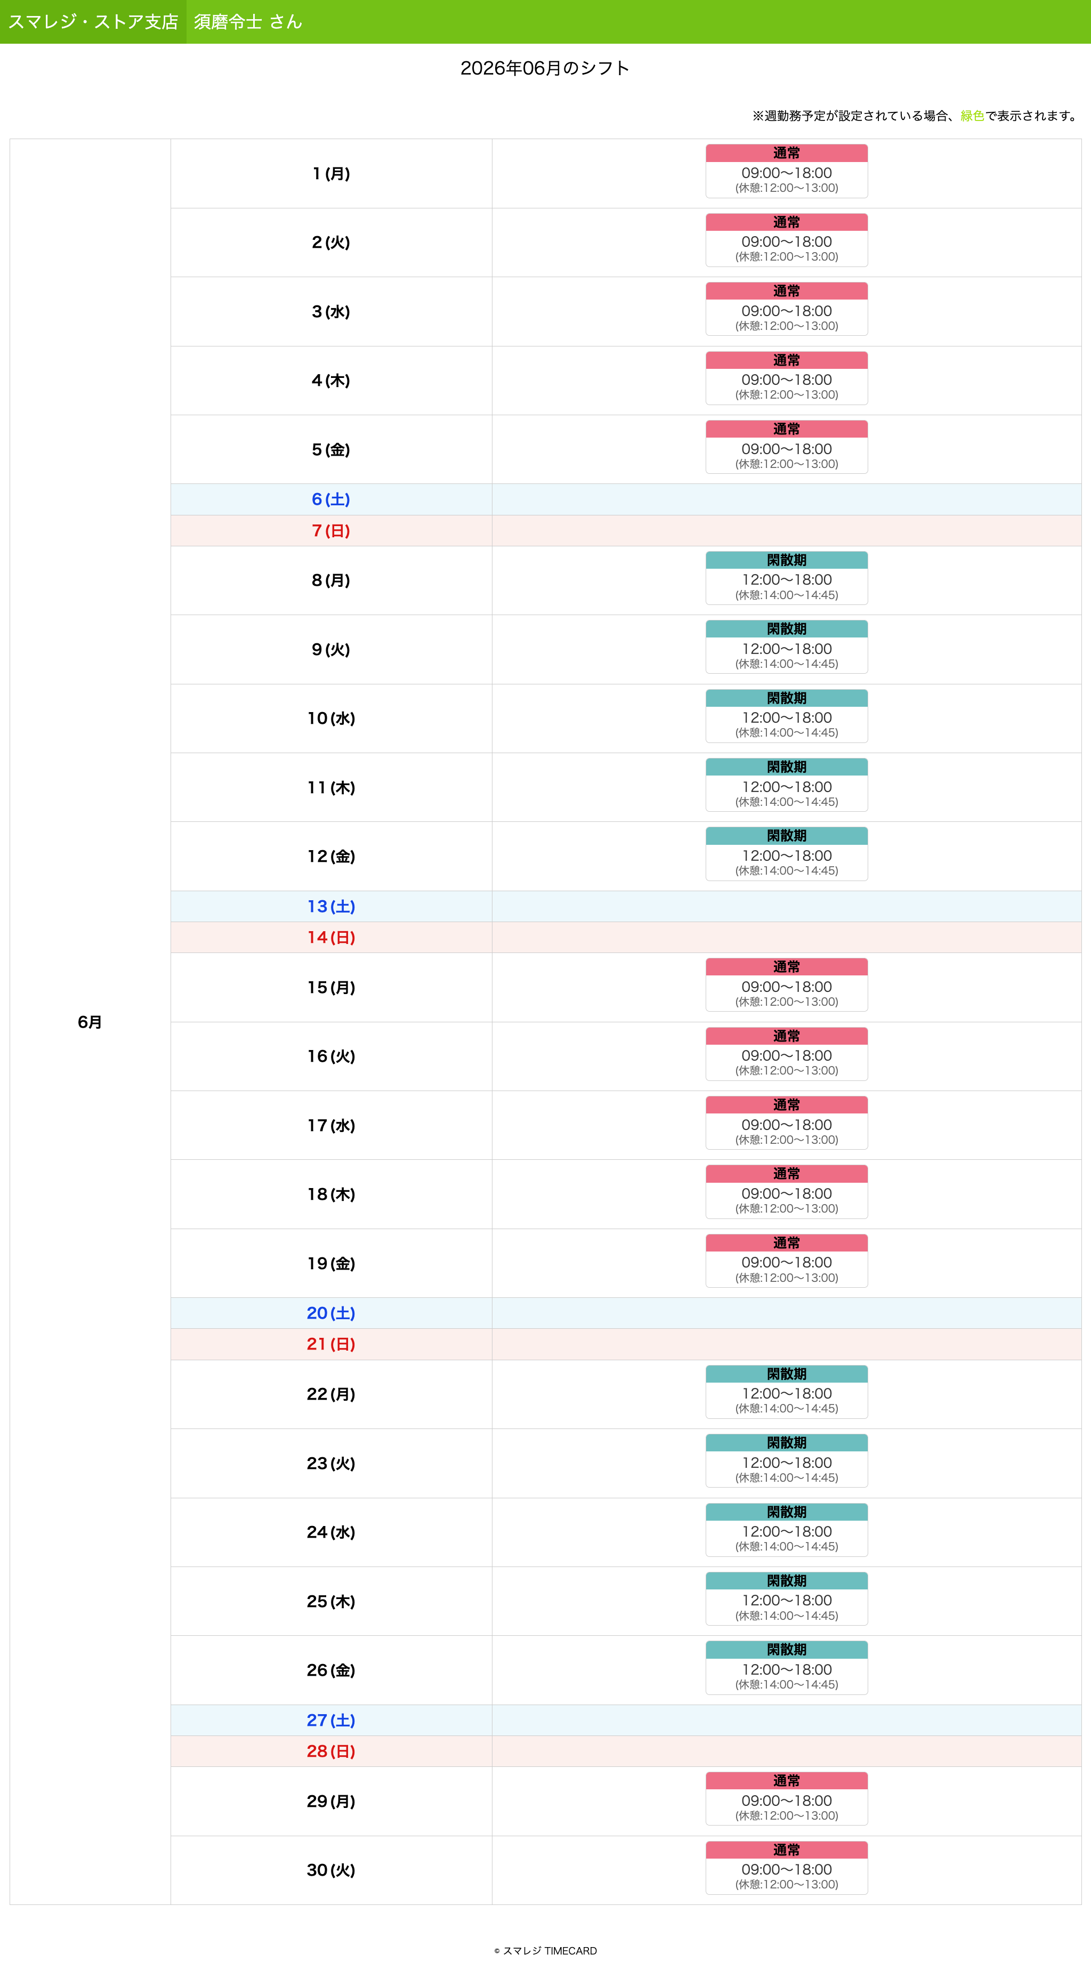Image resolution: width=1091 pixels, height=1970 pixels.
Task: Select the empty 7(日) row
Action: coord(625,531)
